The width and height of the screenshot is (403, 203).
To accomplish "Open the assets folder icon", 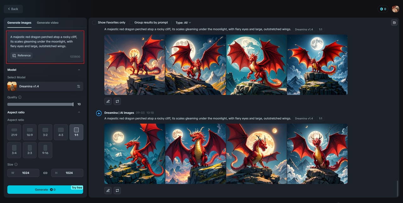I will (x=394, y=23).
